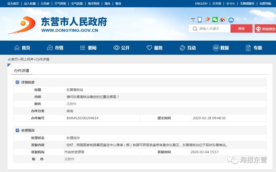
Task: Open the 智能搜索 smart search button
Action: pos(266,29)
